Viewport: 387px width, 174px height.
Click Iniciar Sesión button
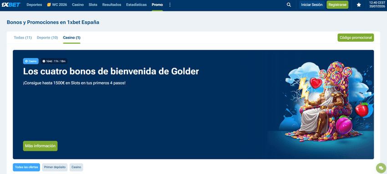pyautogui.click(x=312, y=5)
